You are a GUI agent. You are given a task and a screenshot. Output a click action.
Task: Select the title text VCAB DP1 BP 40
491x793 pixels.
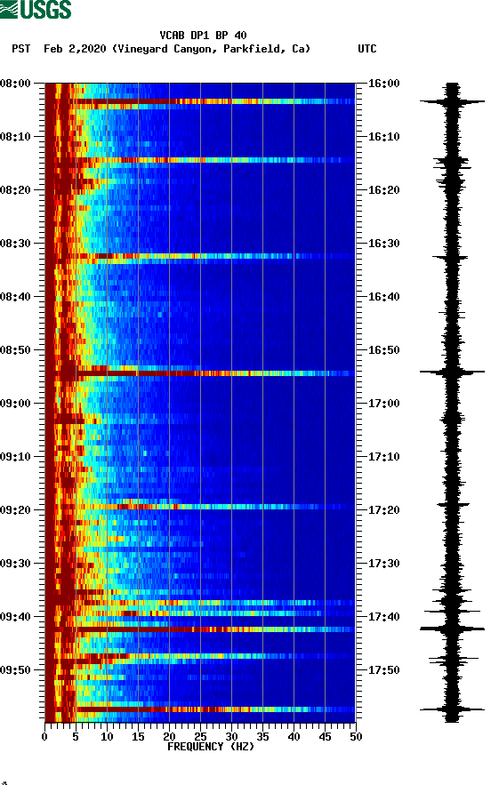203,36
